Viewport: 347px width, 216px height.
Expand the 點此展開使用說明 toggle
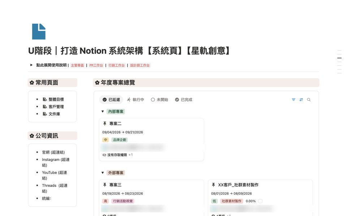point(31,65)
